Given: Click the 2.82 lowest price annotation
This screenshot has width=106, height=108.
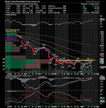Looking at the screenshot, I should click(x=81, y=72).
